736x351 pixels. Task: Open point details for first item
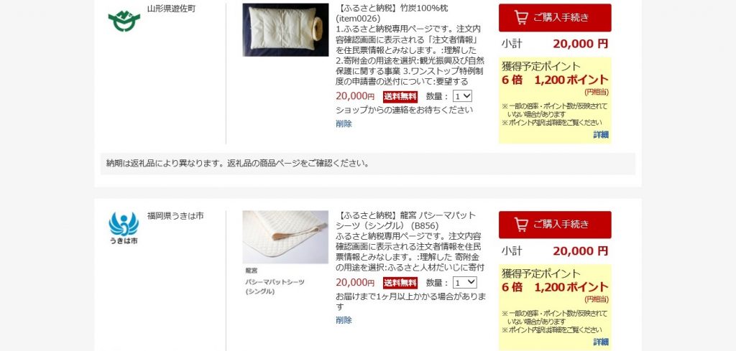[601, 135]
